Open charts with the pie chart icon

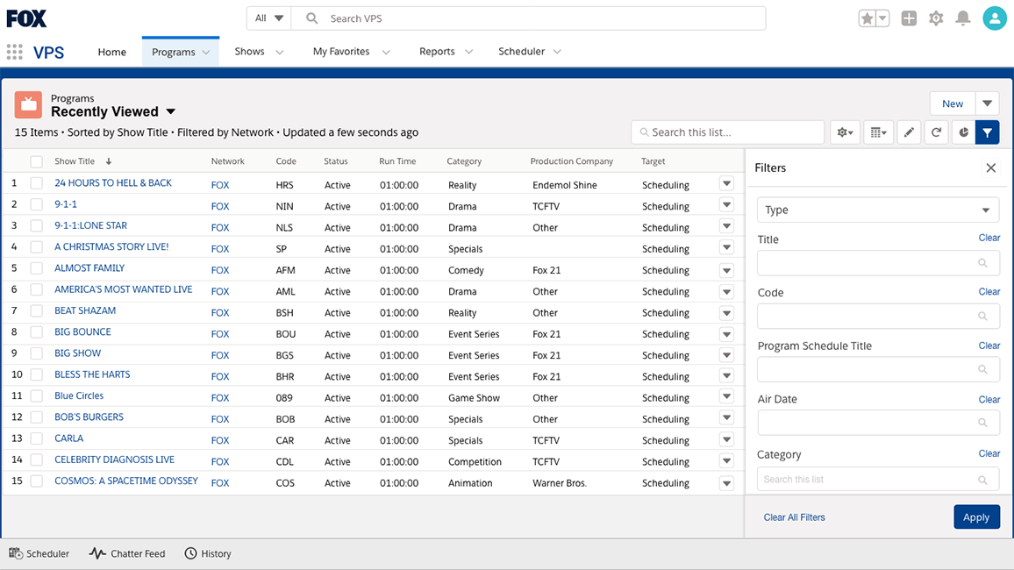tap(964, 132)
